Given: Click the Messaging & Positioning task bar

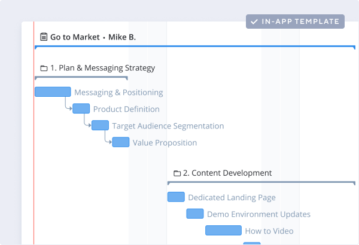Looking at the screenshot, I should click(x=53, y=92).
